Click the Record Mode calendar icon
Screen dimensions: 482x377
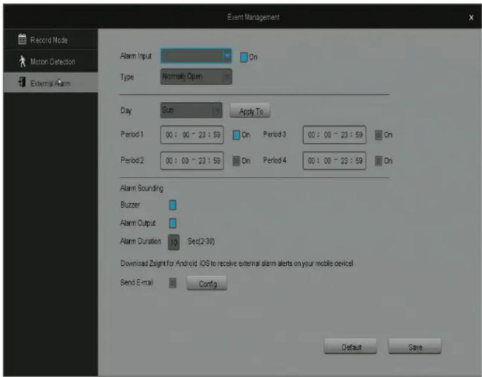(x=22, y=39)
